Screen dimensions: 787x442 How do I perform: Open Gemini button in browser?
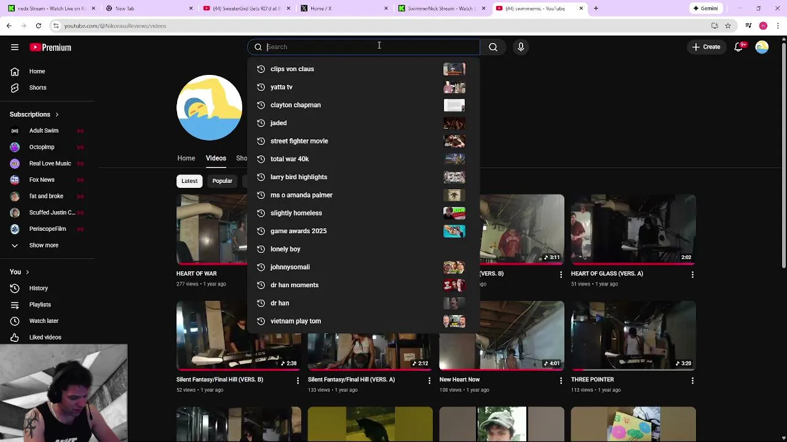[x=705, y=9]
